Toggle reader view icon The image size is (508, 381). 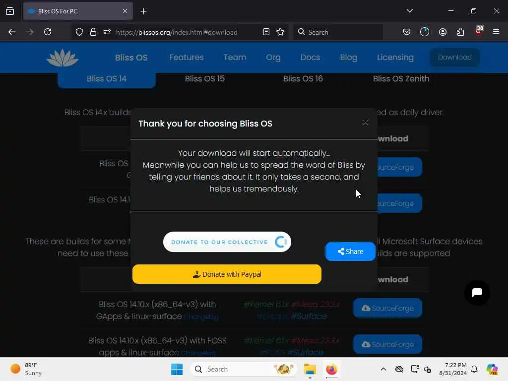[x=266, y=32]
